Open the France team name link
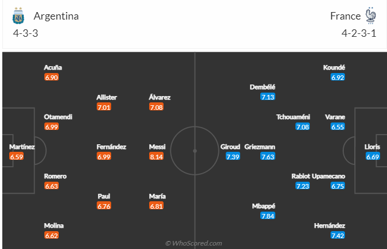The image size is (387, 249). pyautogui.click(x=346, y=16)
